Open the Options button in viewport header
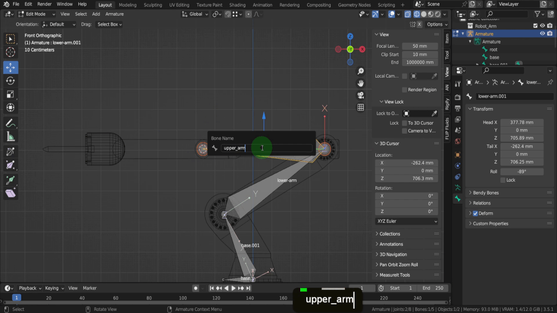This screenshot has width=557, height=313. click(437, 24)
